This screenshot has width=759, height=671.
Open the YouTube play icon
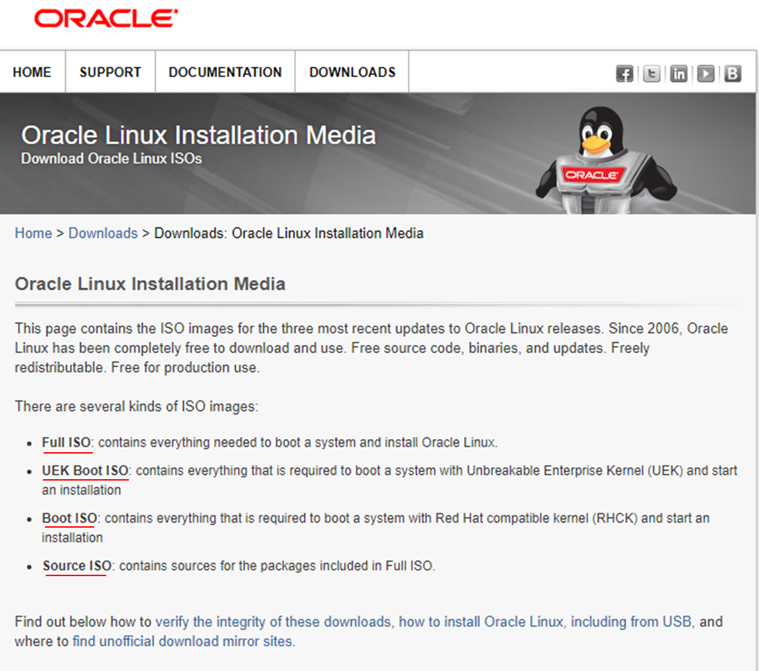706,73
